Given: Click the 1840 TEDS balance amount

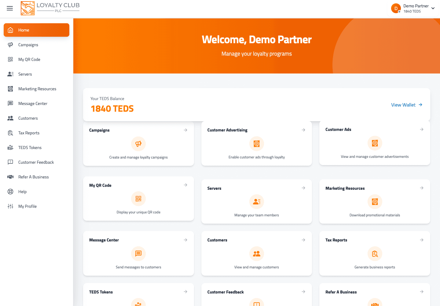Looking at the screenshot, I should 112,109.
